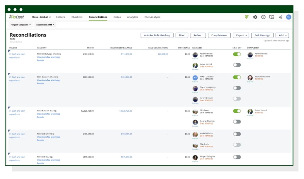This screenshot has height=179, width=304.
Task: Open the September 2022 period dropdown
Action: click(x=45, y=25)
